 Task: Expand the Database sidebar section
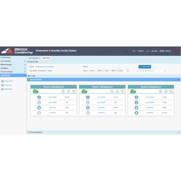point(25,68)
